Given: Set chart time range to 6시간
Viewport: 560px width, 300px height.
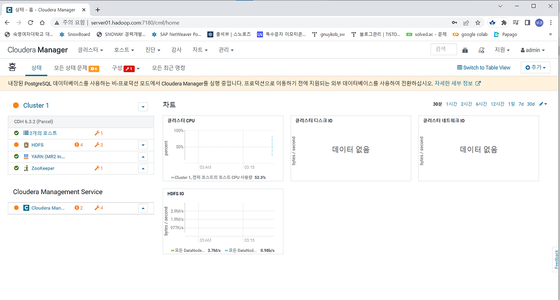Looking at the screenshot, I should tap(481, 104).
